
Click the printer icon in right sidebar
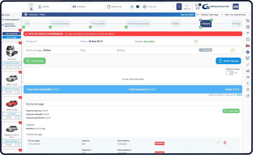pyautogui.click(x=248, y=27)
